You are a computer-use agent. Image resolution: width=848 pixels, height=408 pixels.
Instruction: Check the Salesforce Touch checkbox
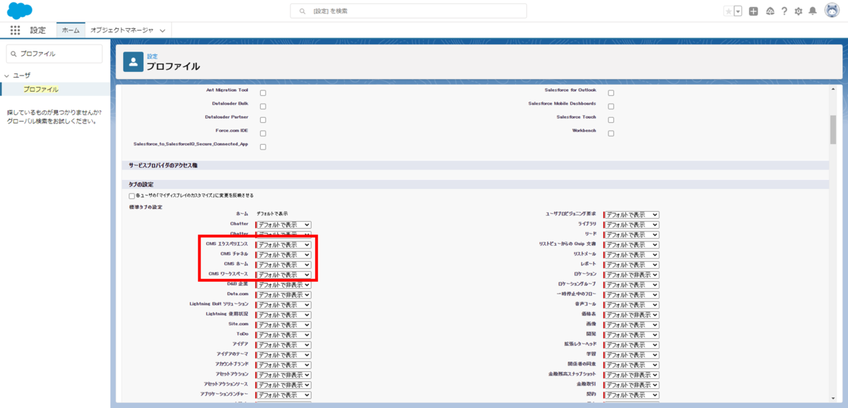611,120
